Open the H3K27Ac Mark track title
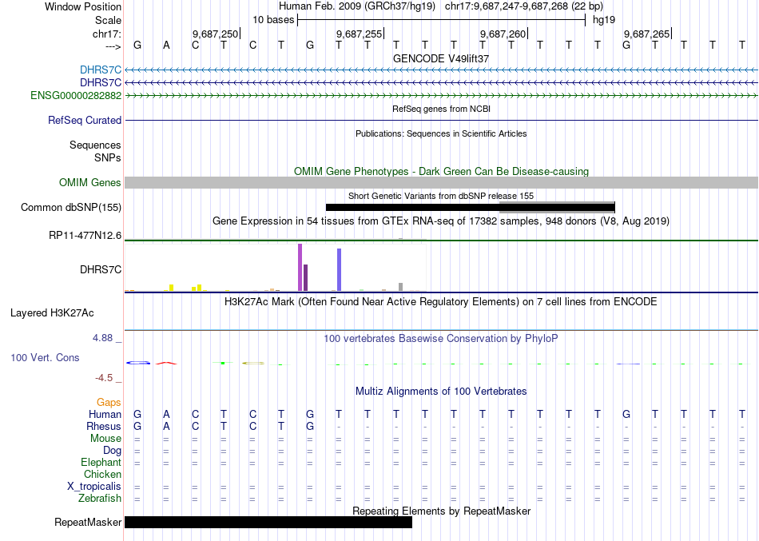This screenshot has width=759, height=541. point(441,302)
